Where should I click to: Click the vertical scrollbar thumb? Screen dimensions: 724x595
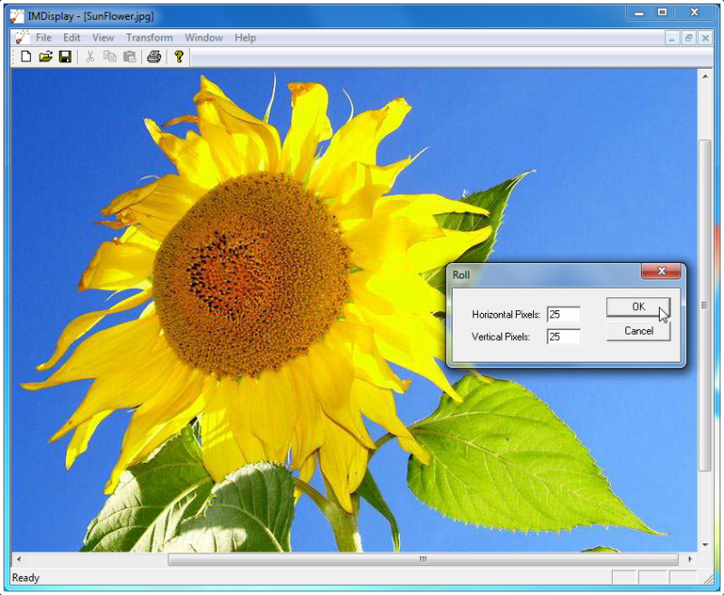click(x=705, y=305)
